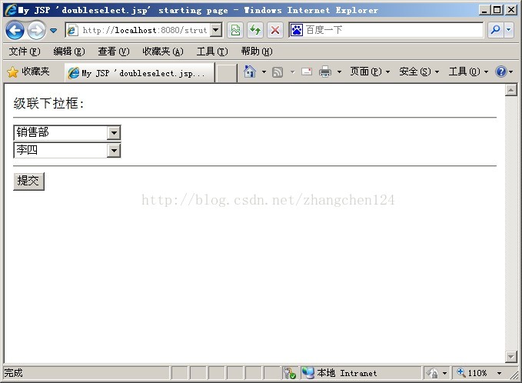Click the Stop loading red X icon

pyautogui.click(x=275, y=30)
